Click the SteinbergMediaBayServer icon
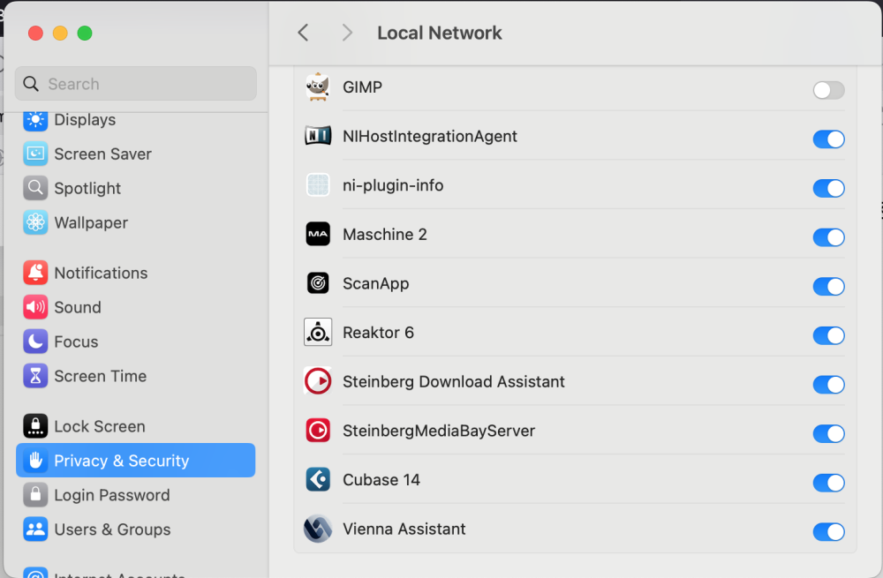The height and width of the screenshot is (578, 883). click(318, 431)
